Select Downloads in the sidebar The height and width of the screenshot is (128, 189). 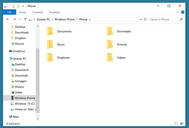(22, 32)
